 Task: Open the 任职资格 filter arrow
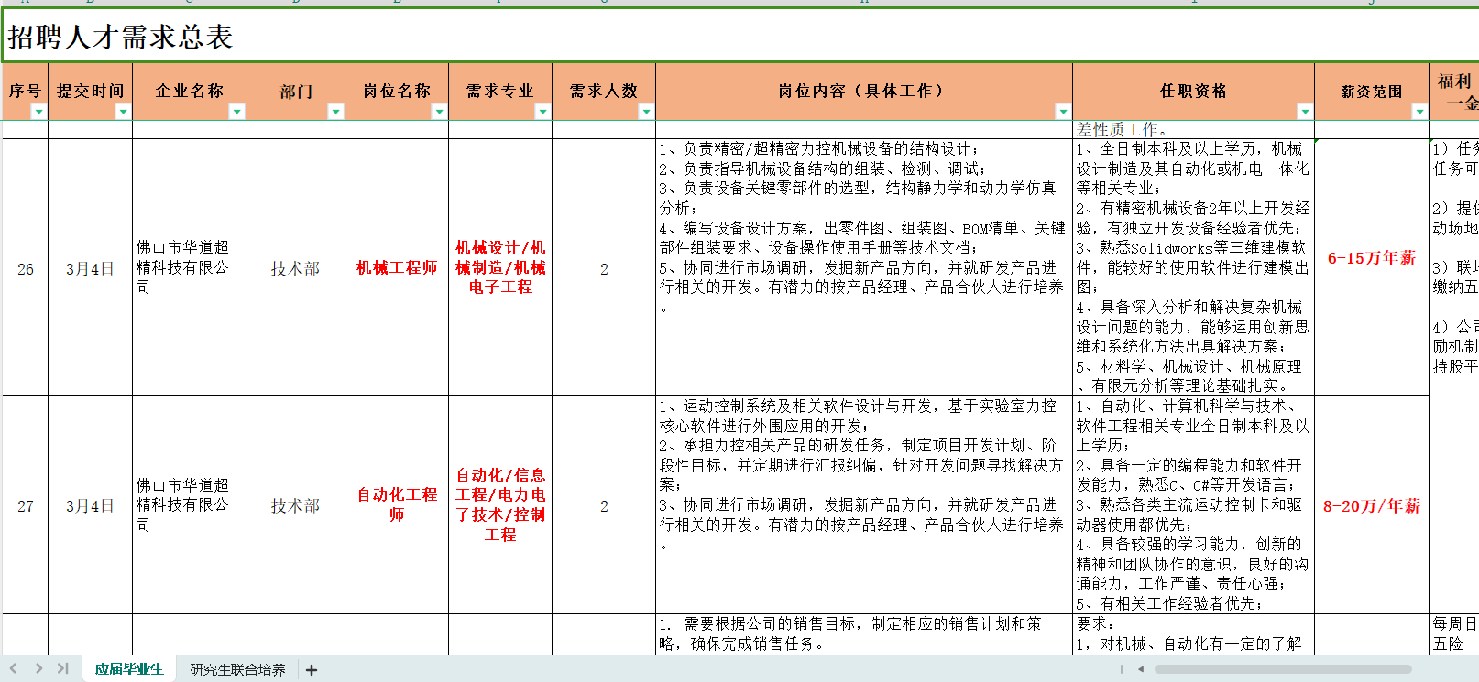[1305, 112]
